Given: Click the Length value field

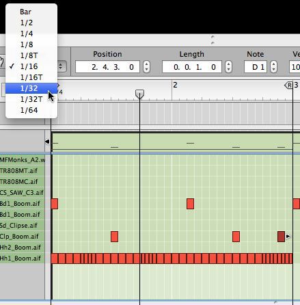Looking at the screenshot, I should tap(192, 67).
